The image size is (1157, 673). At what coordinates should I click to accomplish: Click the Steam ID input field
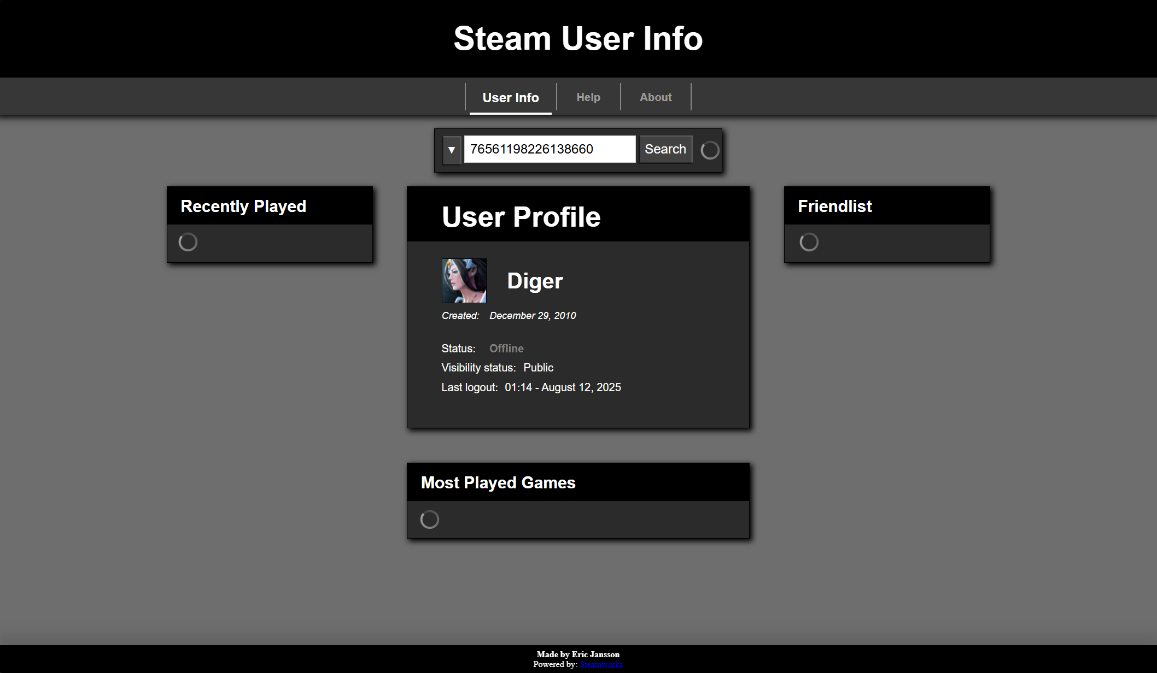tap(550, 149)
